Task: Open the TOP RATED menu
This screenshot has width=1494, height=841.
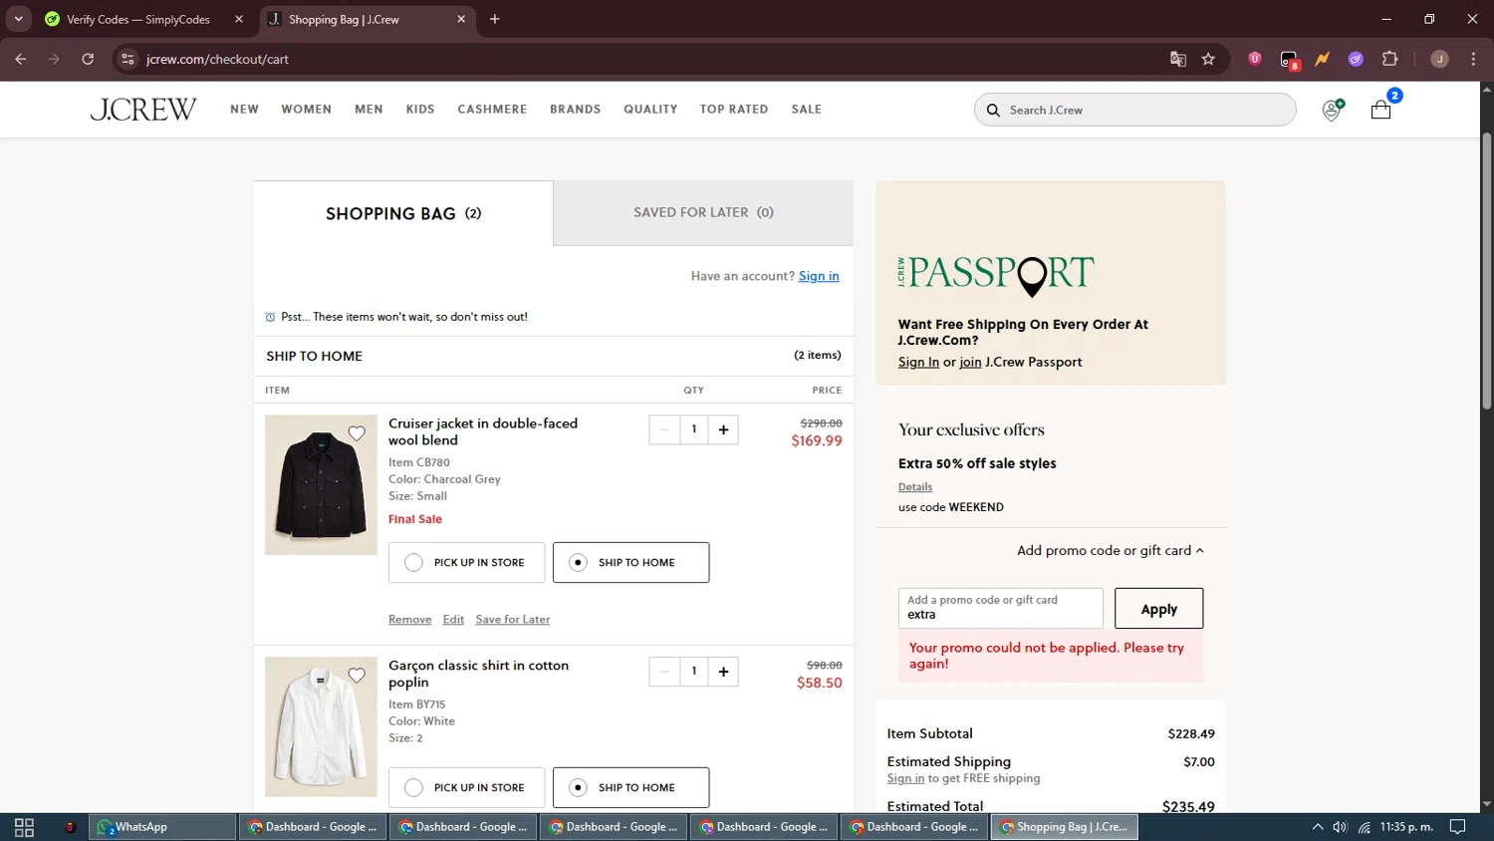Action: [734, 110]
